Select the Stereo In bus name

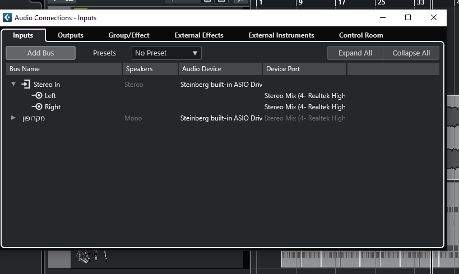tap(47, 85)
